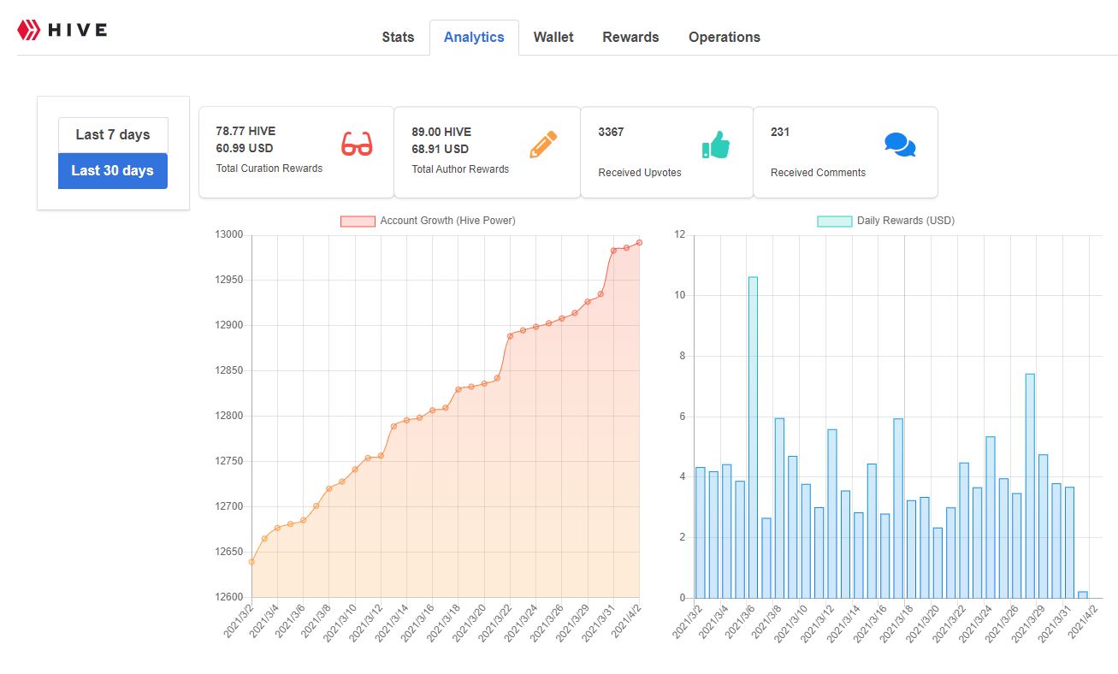Click the second-tallest bar, just above 7
The width and height of the screenshot is (1118, 674).
tap(1030, 486)
